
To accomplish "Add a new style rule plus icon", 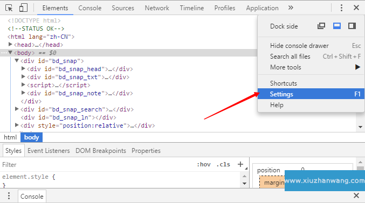I will 240,164.
